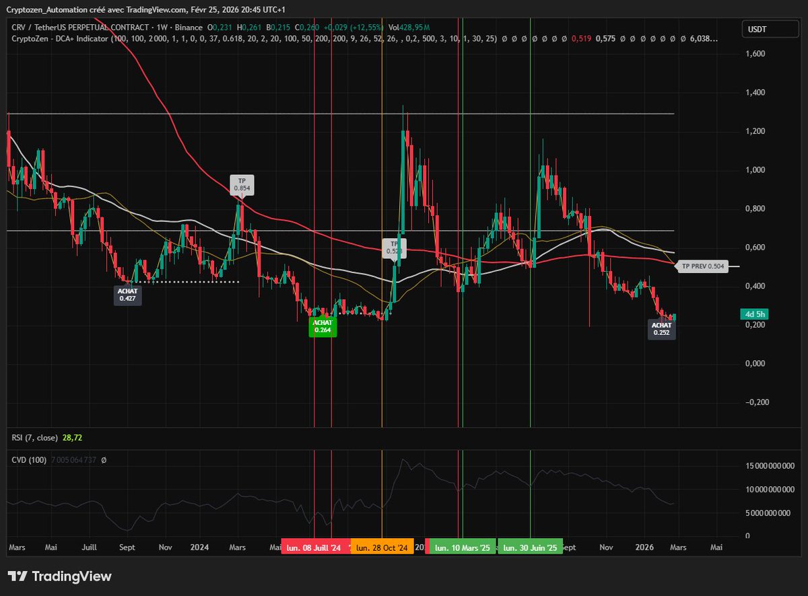Click the ACHAT 0.252 buy label
Viewport: 808px width, 596px height.
coord(661,328)
